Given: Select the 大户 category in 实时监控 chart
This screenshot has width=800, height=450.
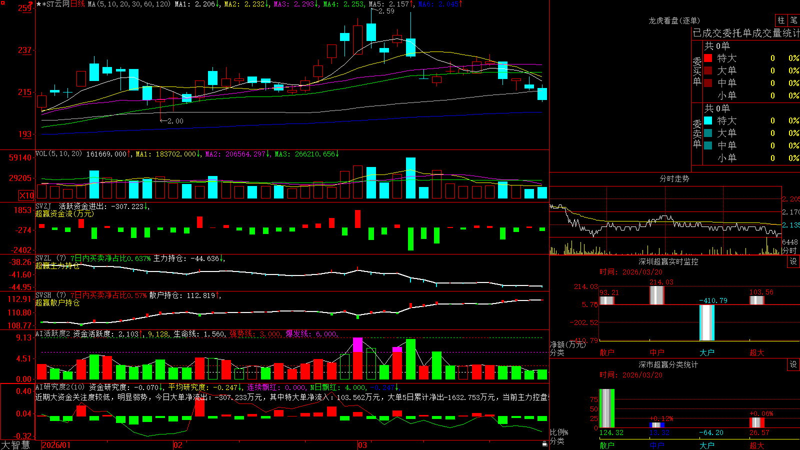Looking at the screenshot, I should point(706,352).
